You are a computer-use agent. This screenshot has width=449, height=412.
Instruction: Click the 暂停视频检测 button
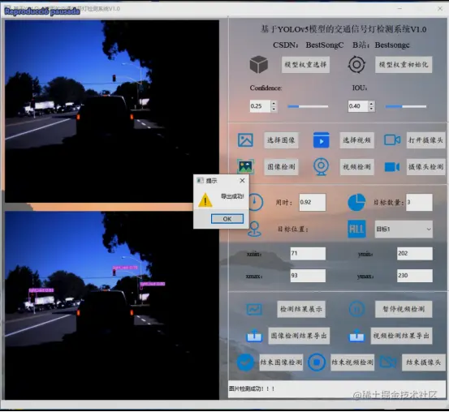point(404,309)
